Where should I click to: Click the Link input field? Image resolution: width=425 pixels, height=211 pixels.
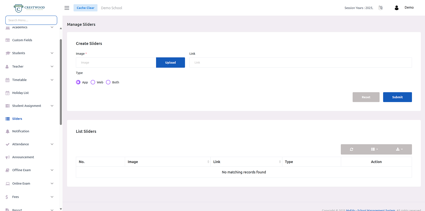[300, 63]
